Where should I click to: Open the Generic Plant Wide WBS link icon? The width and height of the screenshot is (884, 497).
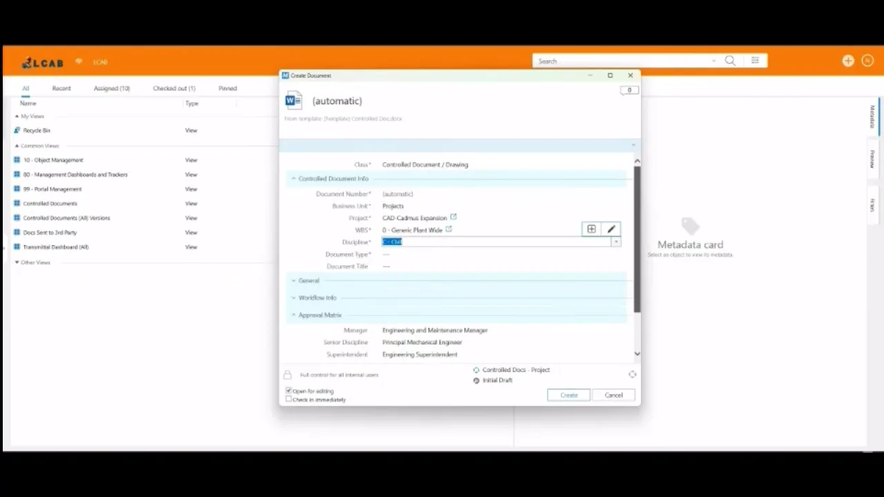[x=449, y=229]
